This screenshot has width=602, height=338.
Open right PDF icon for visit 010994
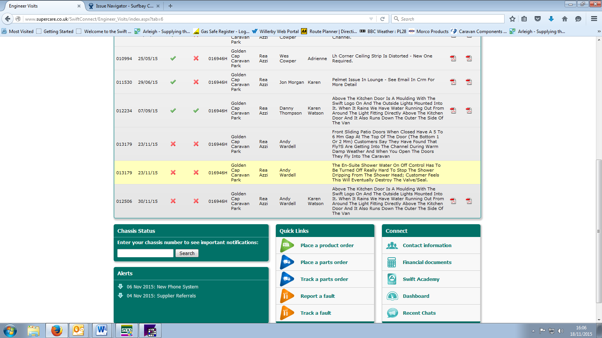(469, 58)
